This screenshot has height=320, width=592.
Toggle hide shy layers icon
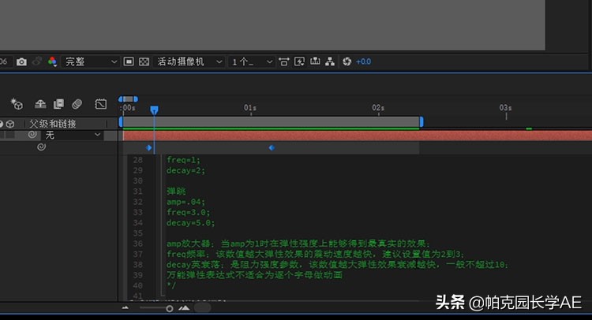[x=40, y=104]
